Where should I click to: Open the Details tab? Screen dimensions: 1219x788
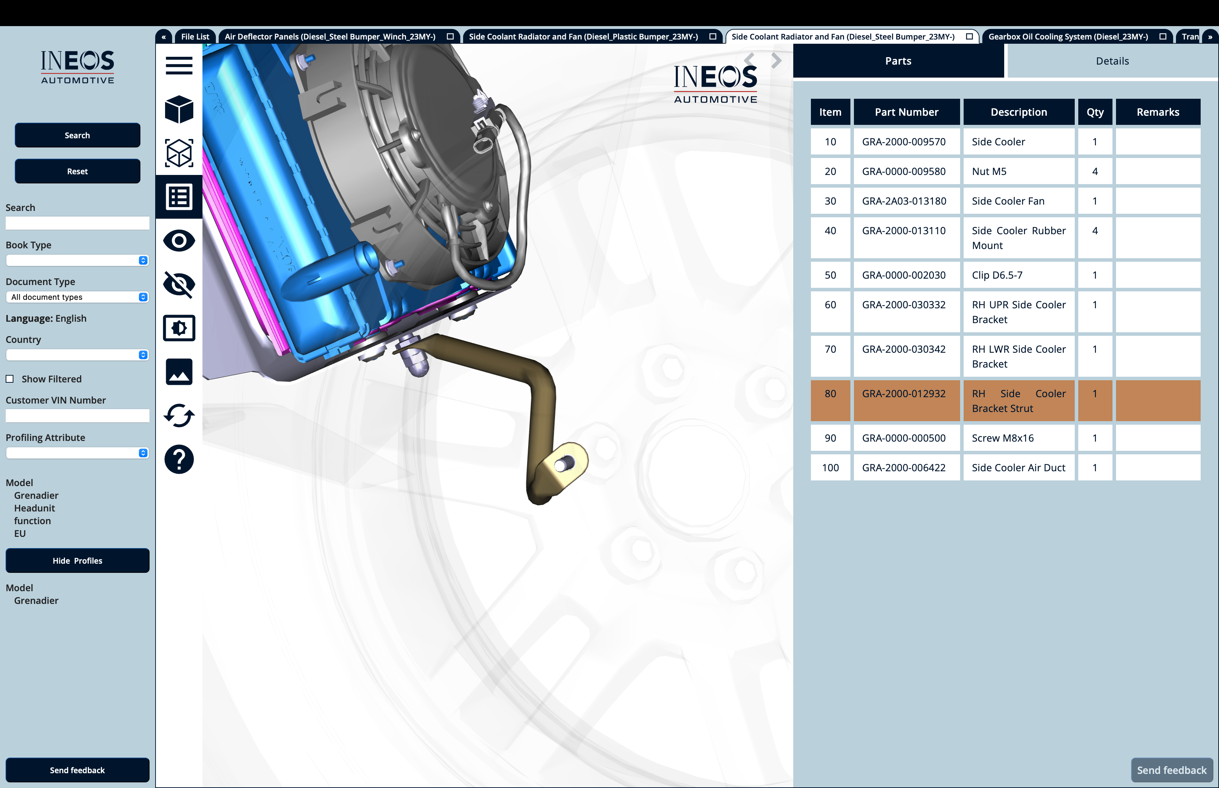point(1112,60)
